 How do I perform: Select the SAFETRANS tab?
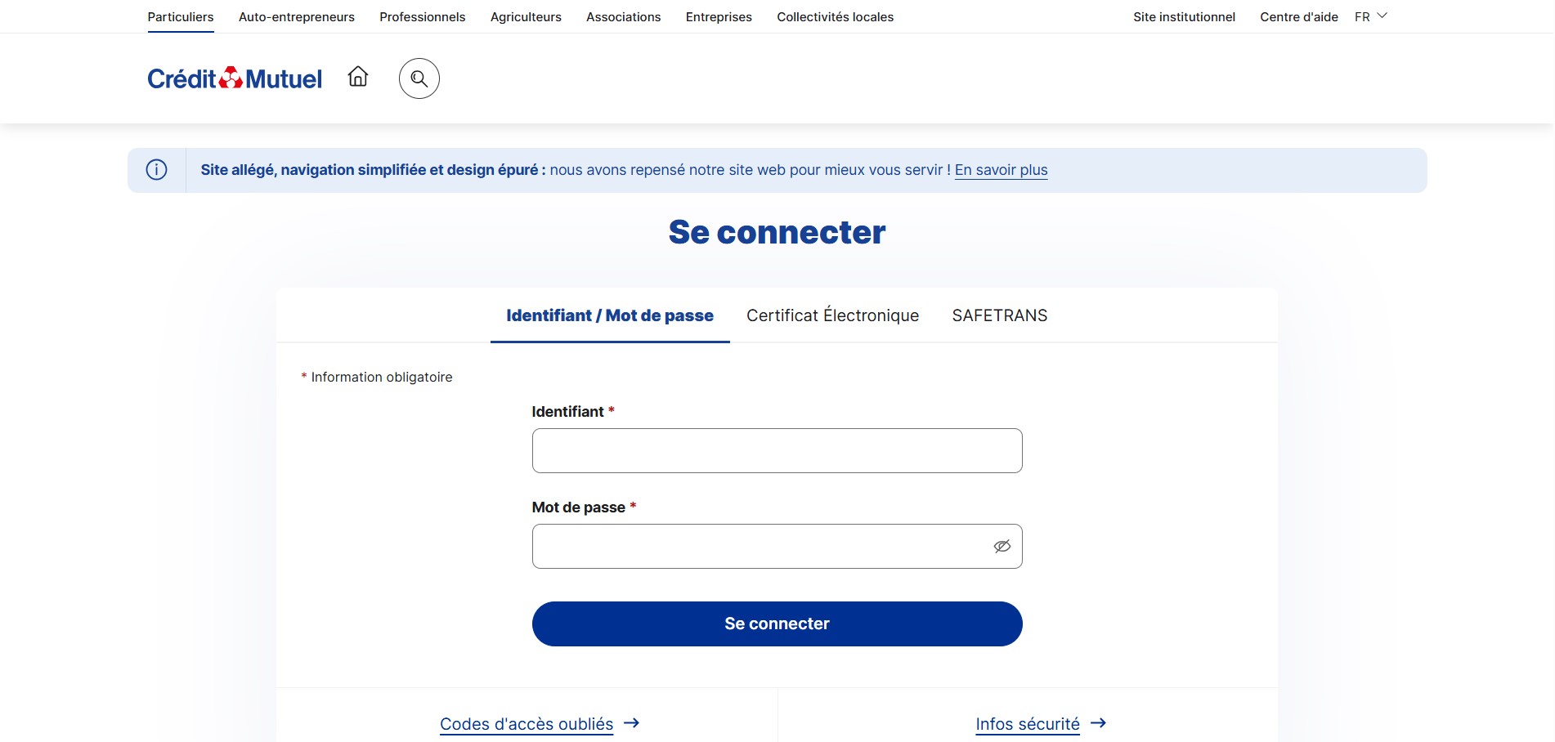[x=999, y=315]
